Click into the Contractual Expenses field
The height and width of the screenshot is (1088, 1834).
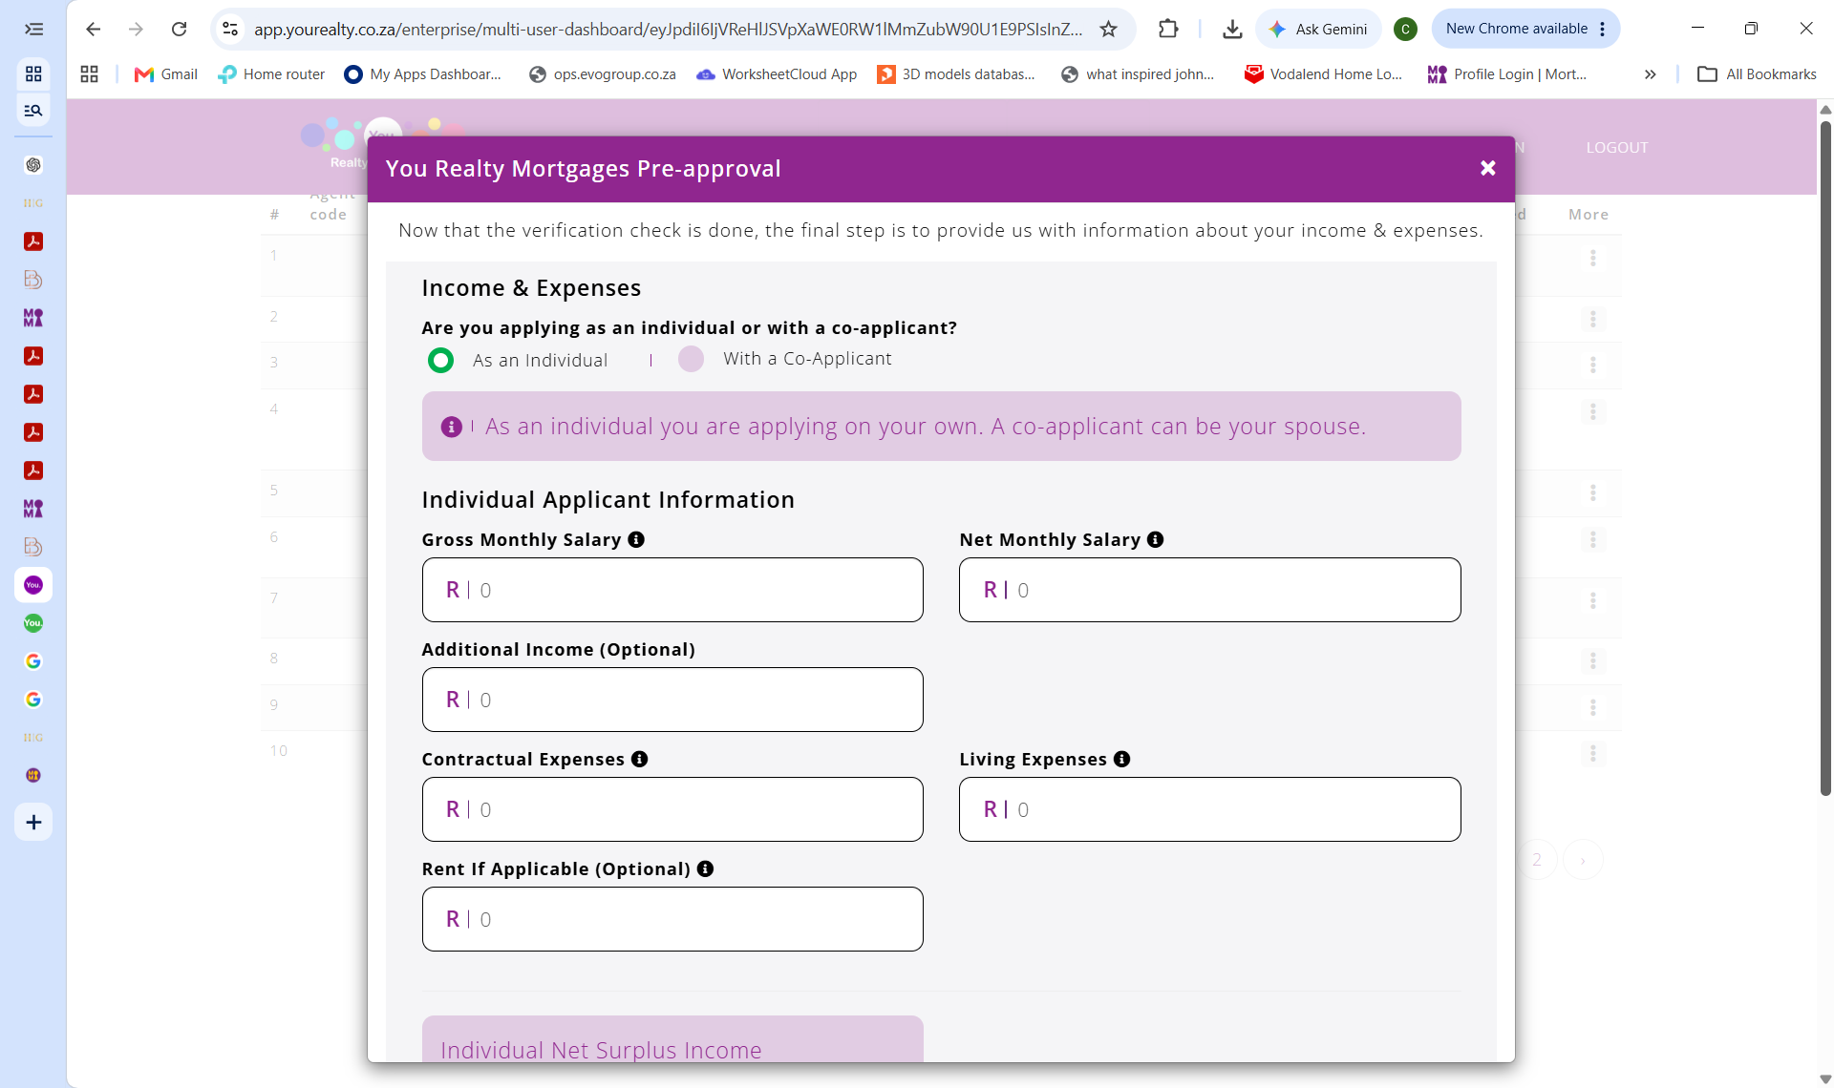tap(672, 809)
